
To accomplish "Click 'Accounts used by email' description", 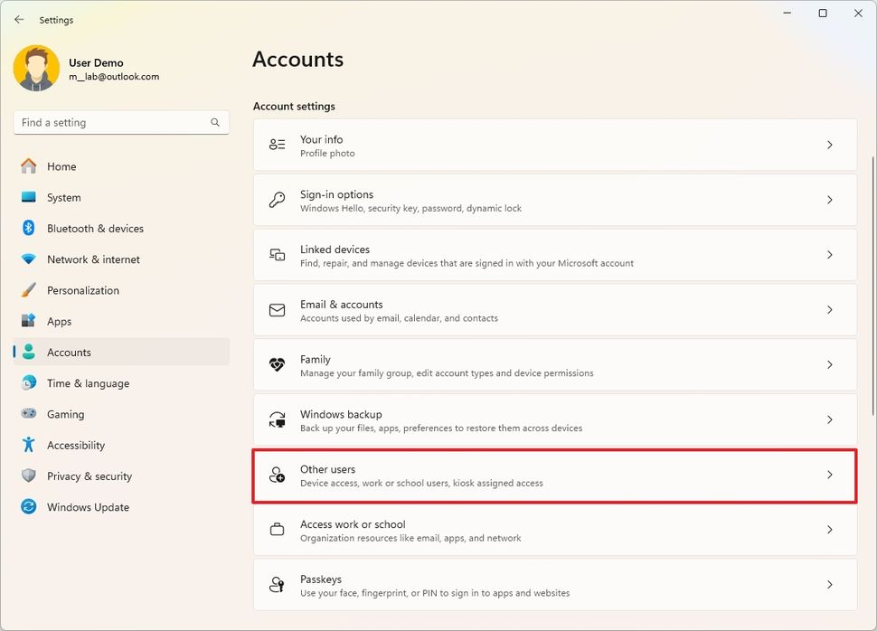I will click(399, 318).
